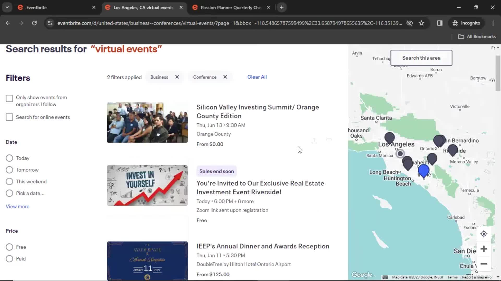This screenshot has width=501, height=281.
Task: Open the Invest In Yourself thumbnail
Action: [x=147, y=186]
